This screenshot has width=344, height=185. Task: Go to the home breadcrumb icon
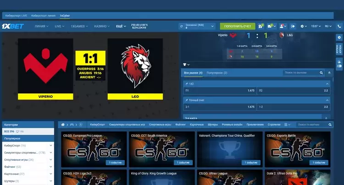pyautogui.click(x=63, y=125)
